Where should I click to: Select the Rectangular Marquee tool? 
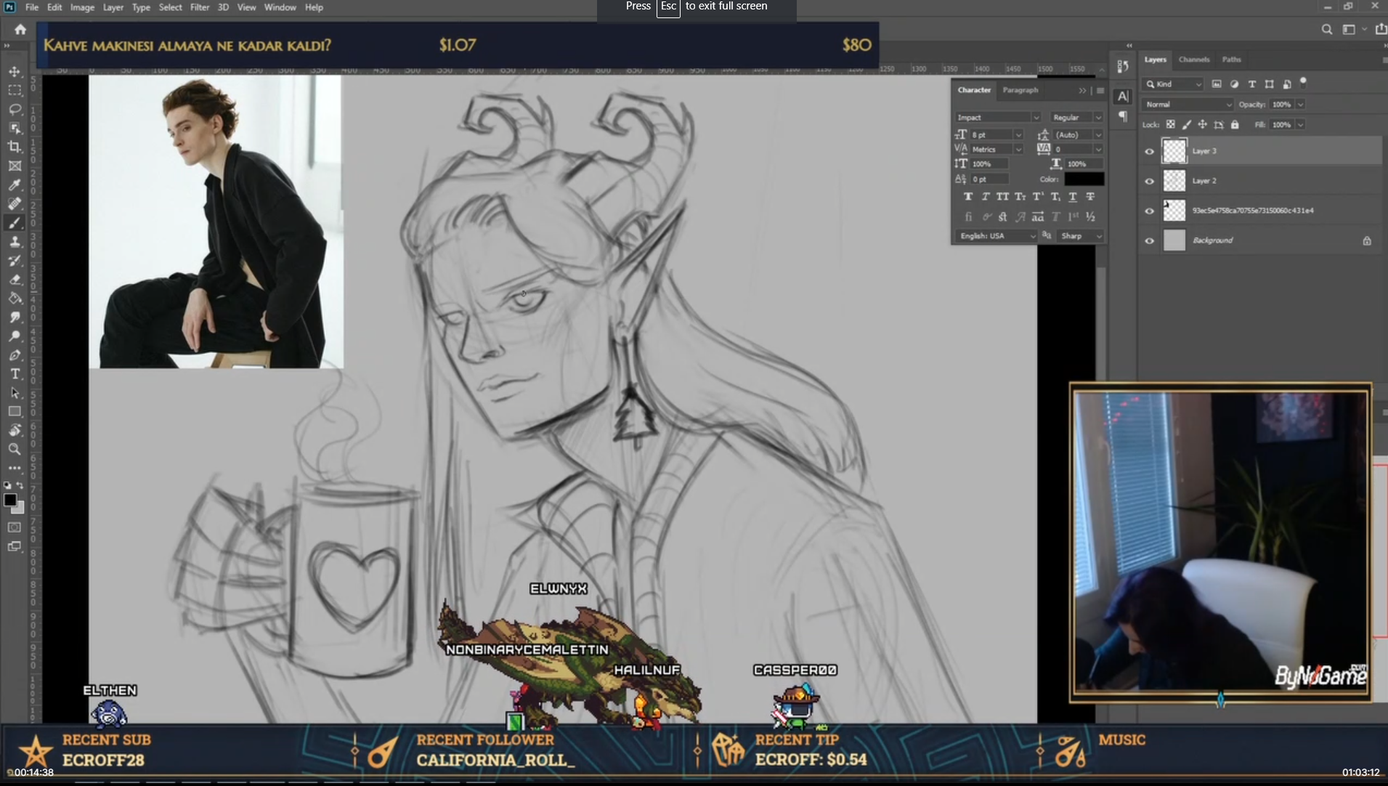pyautogui.click(x=15, y=90)
